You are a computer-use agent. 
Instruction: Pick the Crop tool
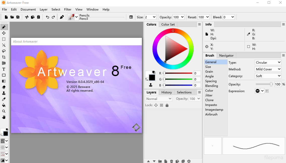[x=4, y=57]
